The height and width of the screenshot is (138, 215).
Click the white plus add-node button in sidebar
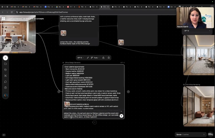(x=5, y=58)
